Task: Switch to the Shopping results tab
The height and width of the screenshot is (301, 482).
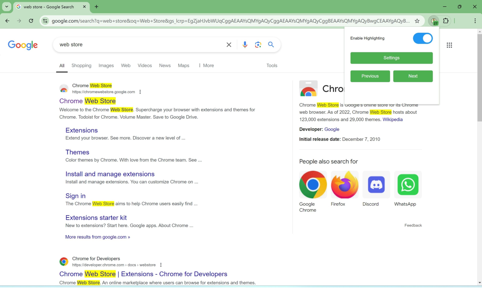Action: (x=81, y=65)
